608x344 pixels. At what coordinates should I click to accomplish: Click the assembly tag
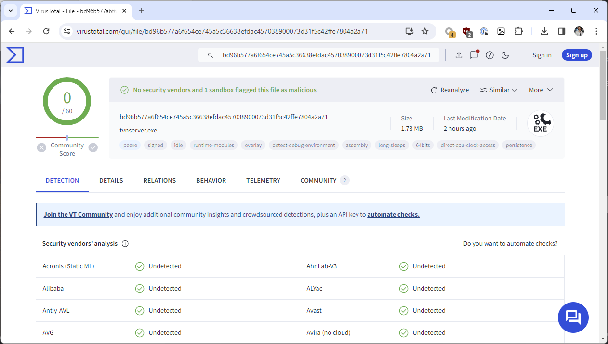point(357,145)
